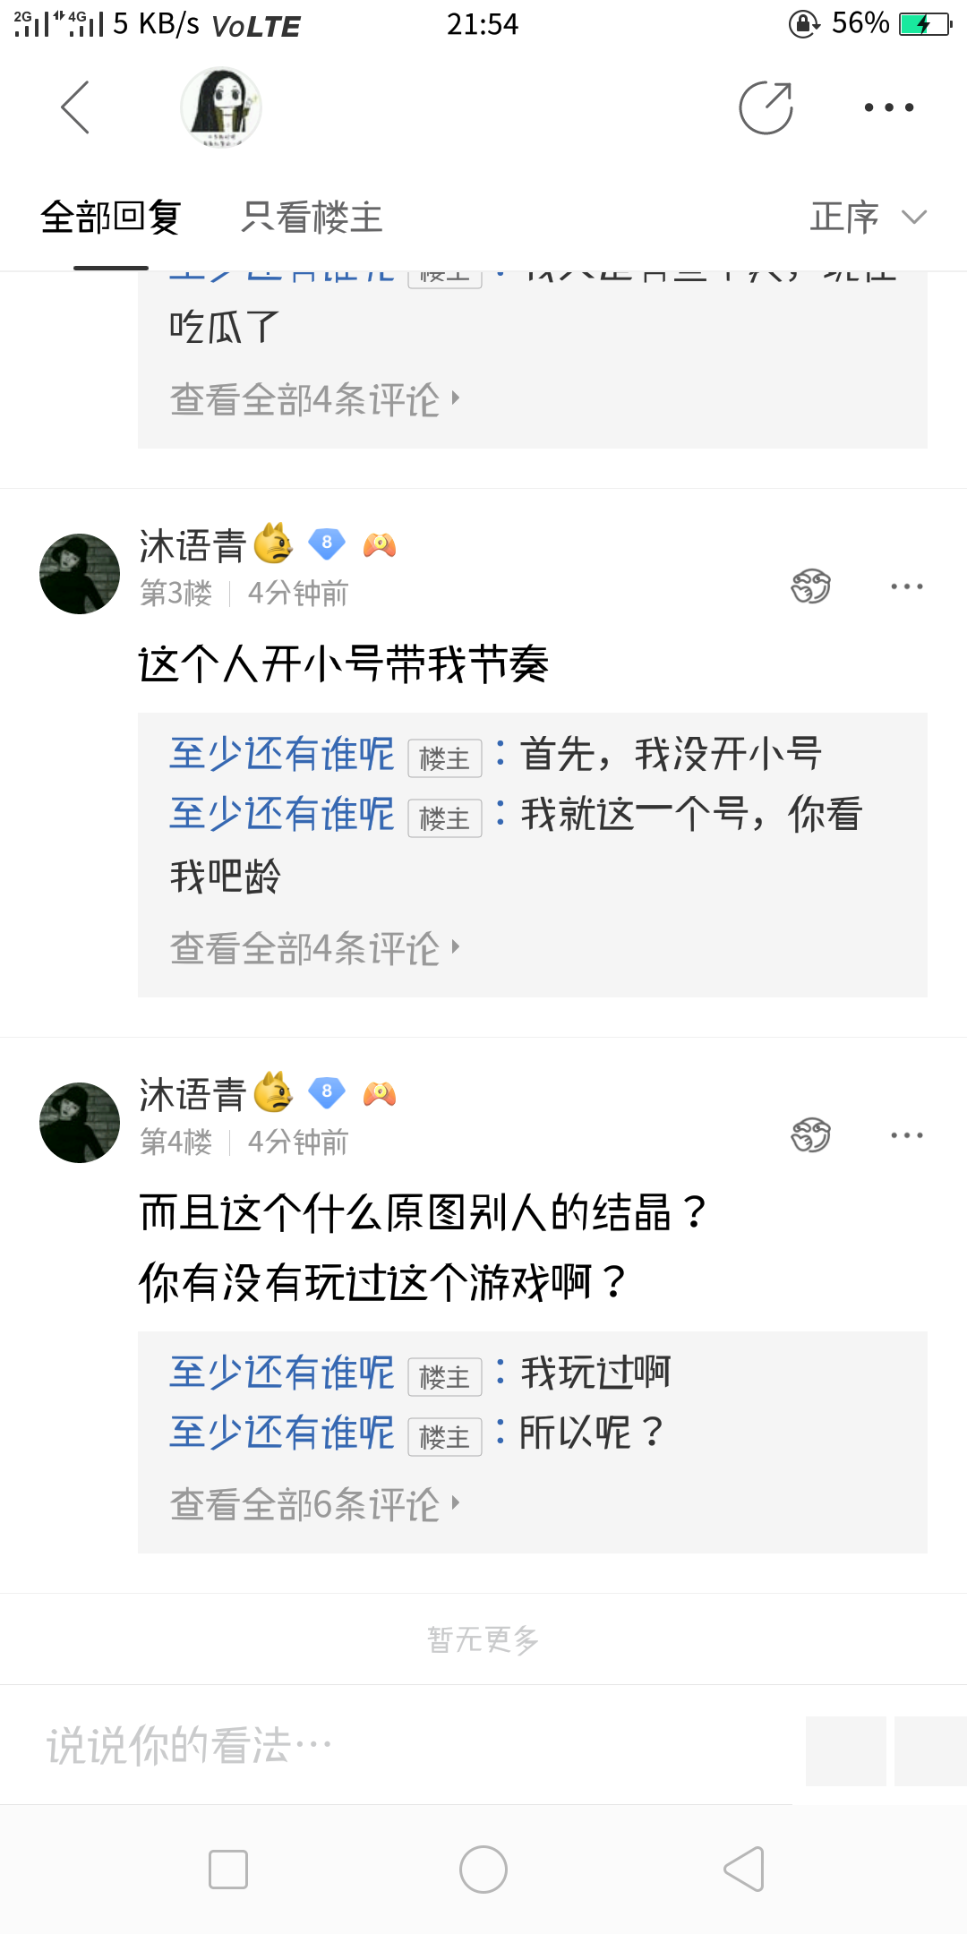Tap the back arrow icon
This screenshot has height=1934, width=967.
click(x=75, y=107)
